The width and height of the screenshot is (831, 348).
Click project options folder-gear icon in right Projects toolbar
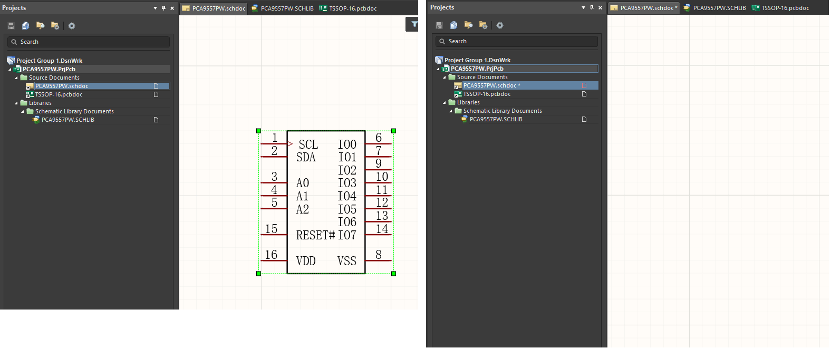click(483, 25)
